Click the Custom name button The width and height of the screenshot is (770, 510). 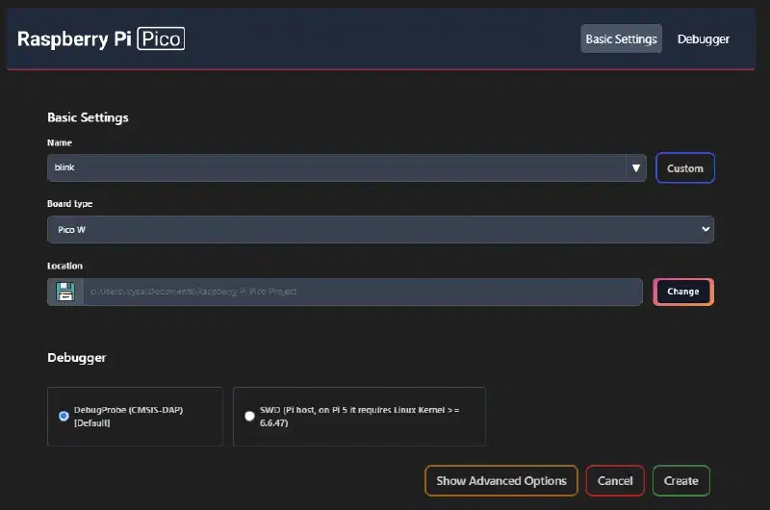[x=685, y=168]
